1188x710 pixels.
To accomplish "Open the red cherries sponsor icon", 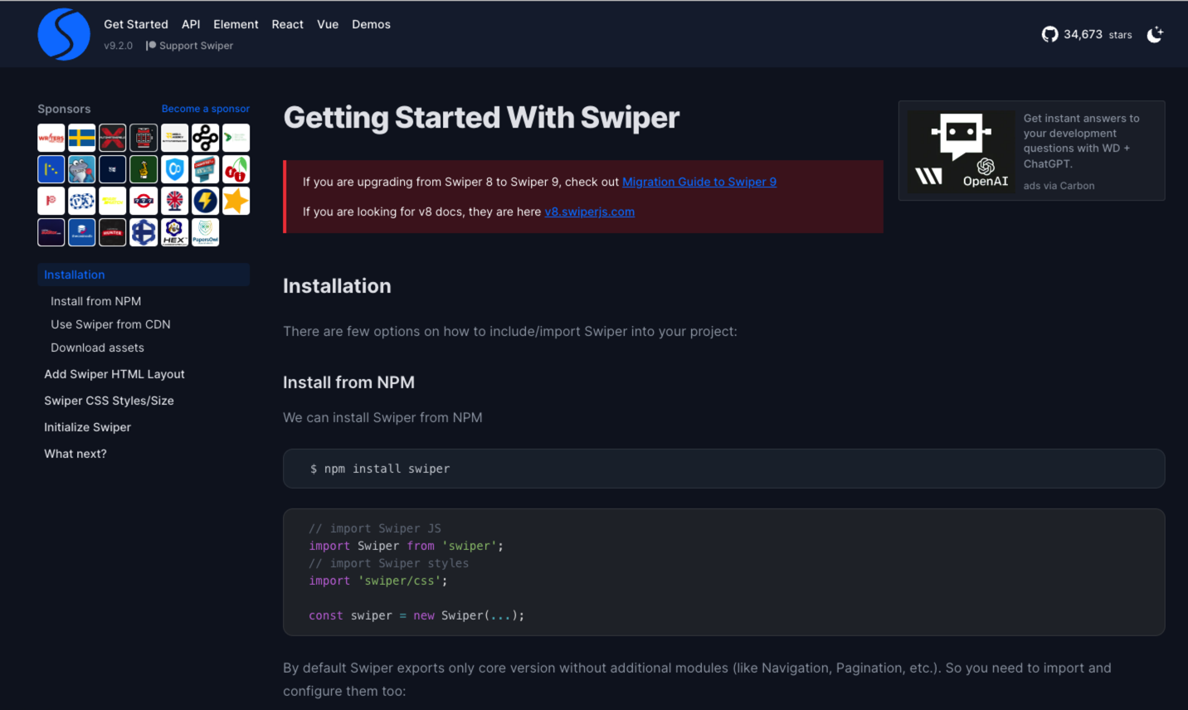I will [236, 169].
